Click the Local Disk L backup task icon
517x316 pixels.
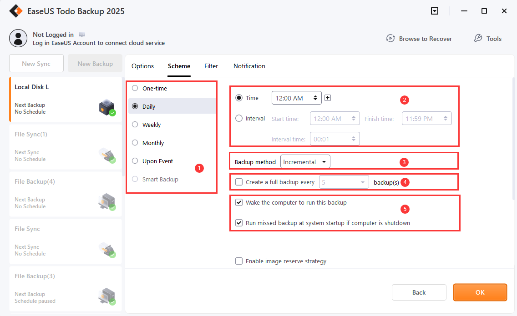pos(107,107)
